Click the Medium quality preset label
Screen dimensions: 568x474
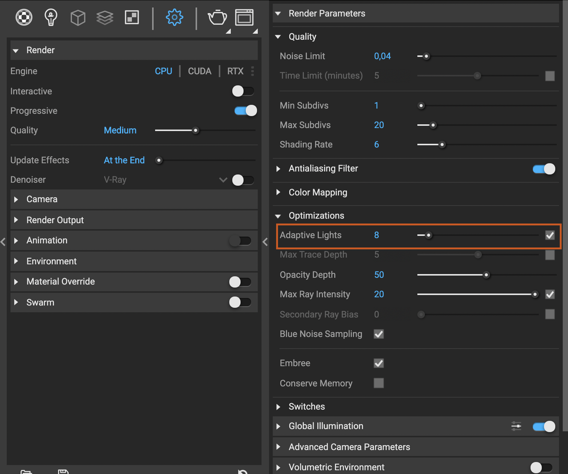pyautogui.click(x=120, y=130)
